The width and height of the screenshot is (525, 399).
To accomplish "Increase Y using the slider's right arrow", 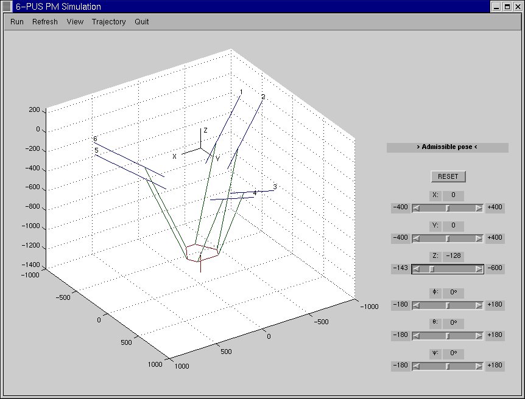I will pyautogui.click(x=479, y=238).
